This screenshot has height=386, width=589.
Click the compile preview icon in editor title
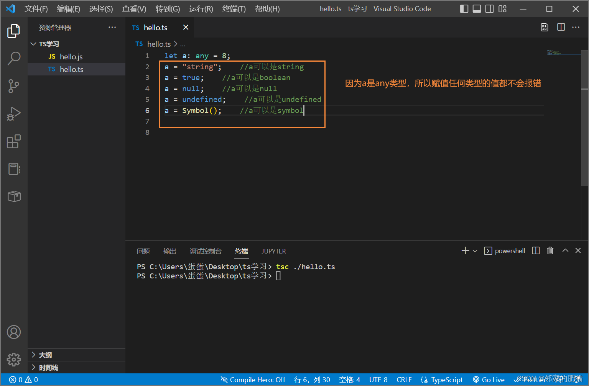(x=545, y=27)
